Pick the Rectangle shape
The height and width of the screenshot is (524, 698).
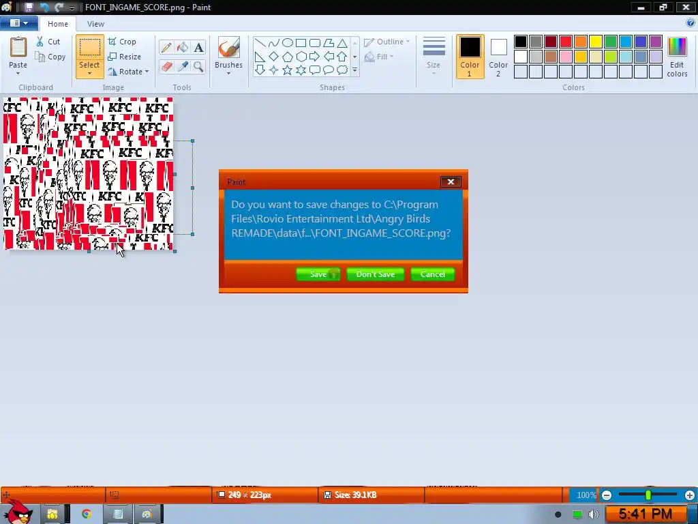pos(301,43)
